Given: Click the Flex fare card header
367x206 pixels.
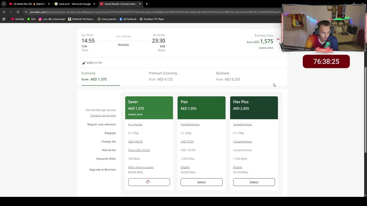Looking at the screenshot, I should (202, 108).
